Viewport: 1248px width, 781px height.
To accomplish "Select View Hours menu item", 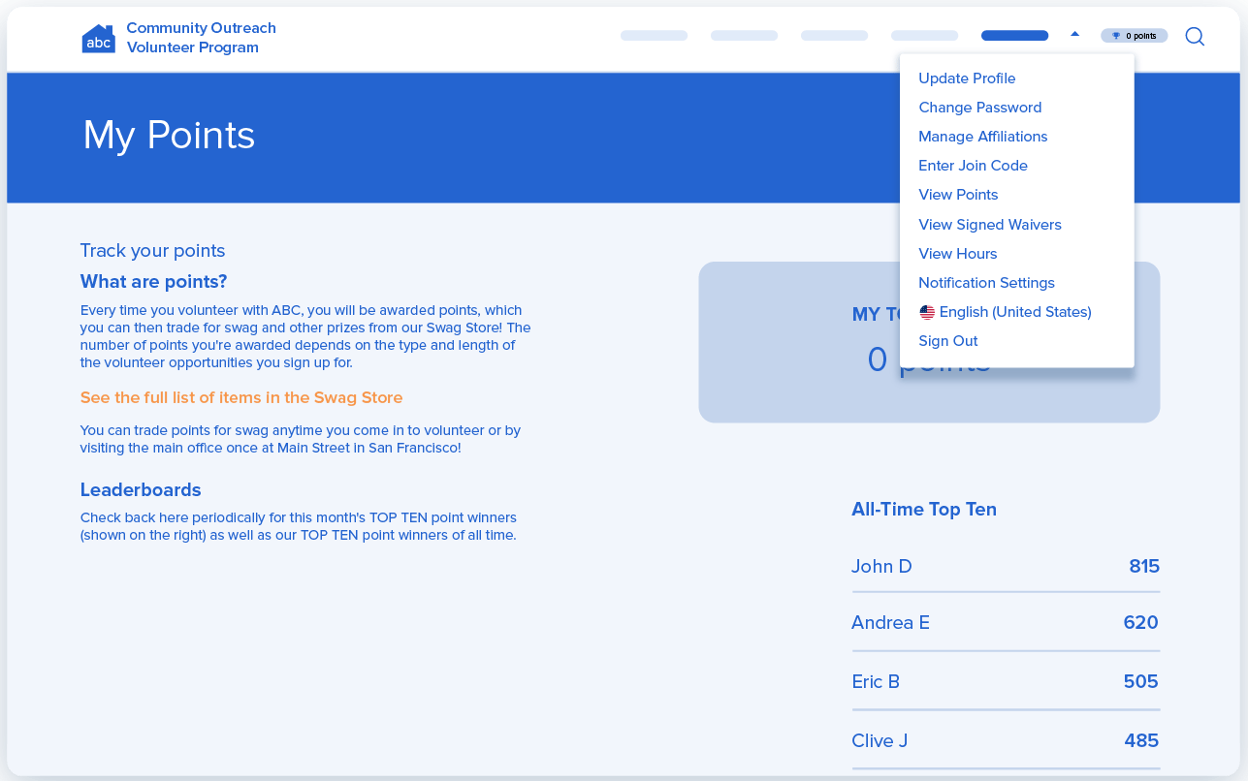I will (957, 254).
